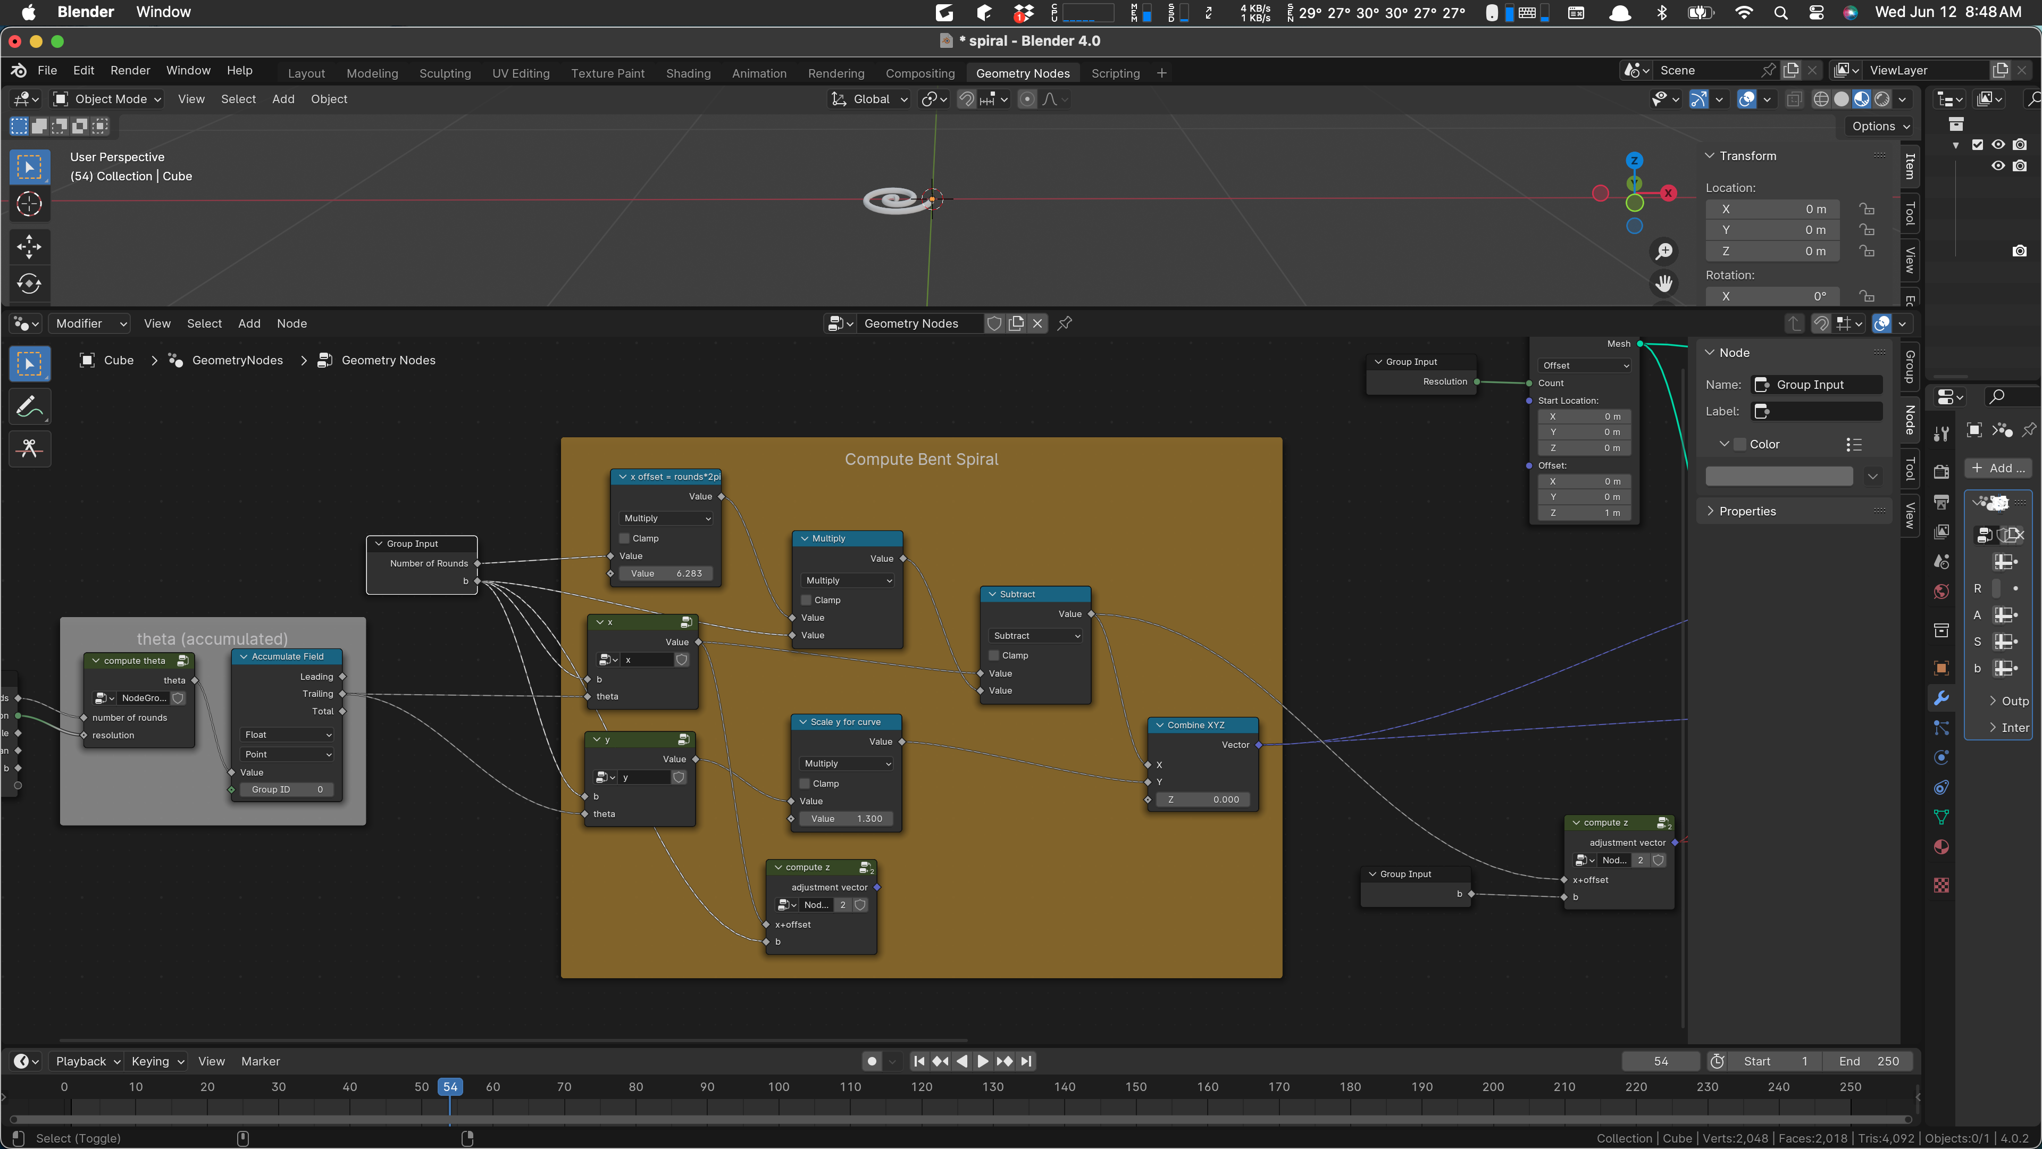2042x1149 pixels.
Task: Add a new workspace with plus button
Action: coord(1161,73)
